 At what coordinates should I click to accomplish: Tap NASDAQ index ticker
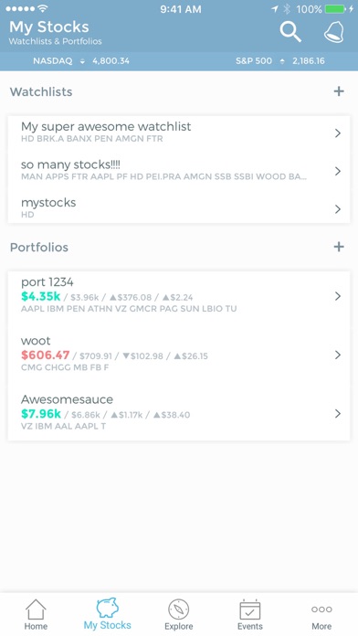pos(81,61)
